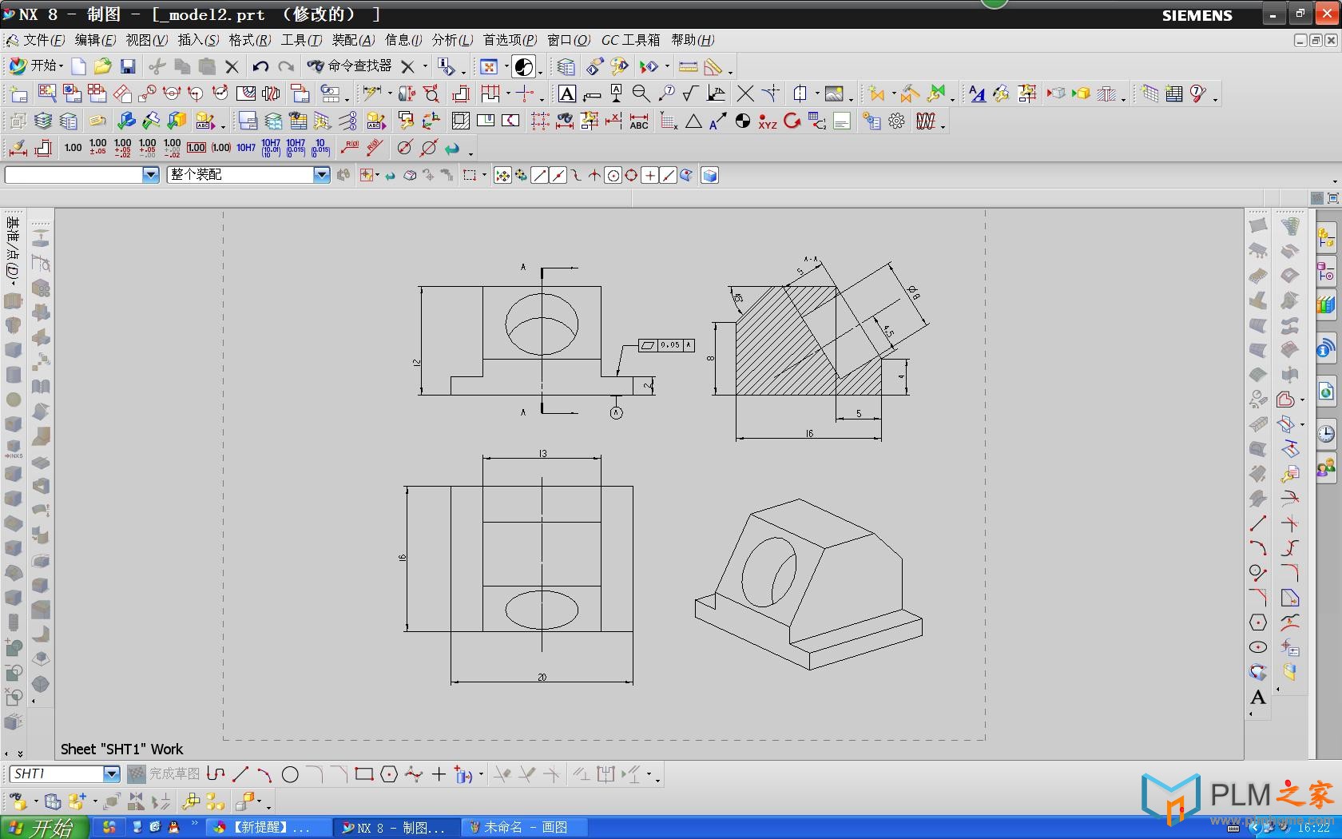The height and width of the screenshot is (839, 1342).
Task: Select the sketch line tool
Action: (x=240, y=774)
